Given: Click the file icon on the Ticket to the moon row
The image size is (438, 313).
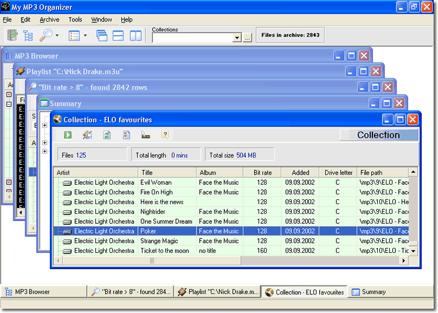Looking at the screenshot, I should 67,251.
